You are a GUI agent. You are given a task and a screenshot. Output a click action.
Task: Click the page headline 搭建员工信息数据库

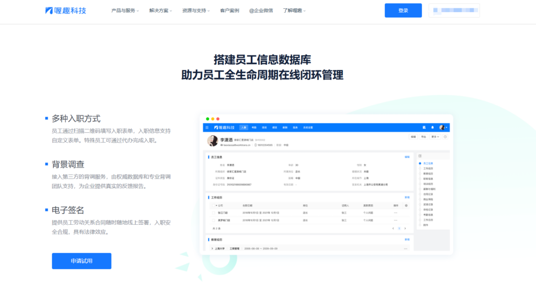tap(262, 60)
